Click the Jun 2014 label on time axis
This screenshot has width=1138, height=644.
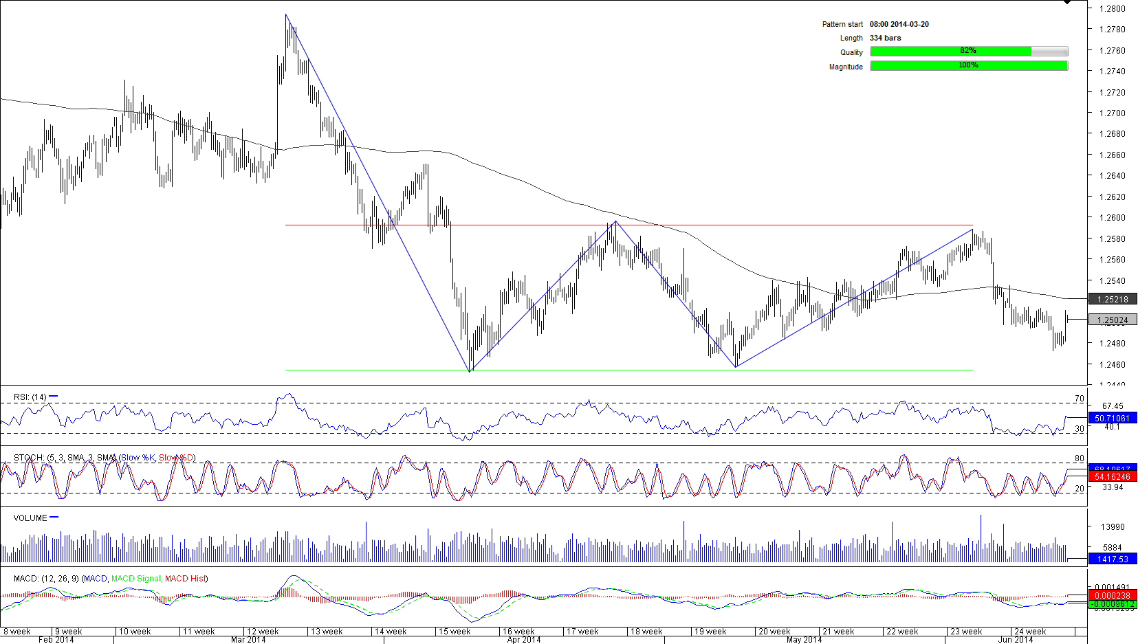[x=1015, y=640]
